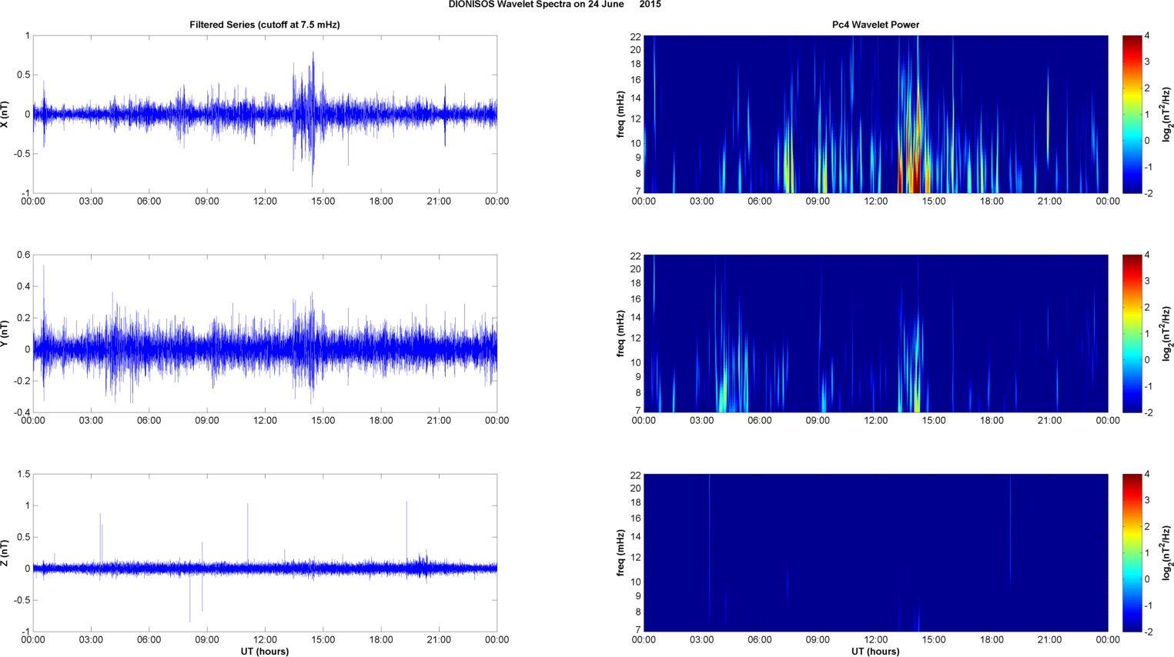Click the 03:00 tick under the bottom spectrogram
Image resolution: width=1174 pixels, height=657 pixels.
pyautogui.click(x=701, y=640)
